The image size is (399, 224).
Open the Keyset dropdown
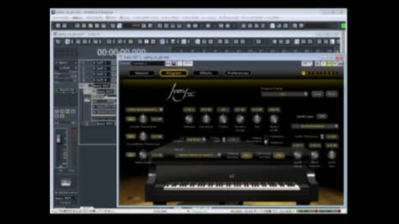coord(198,155)
